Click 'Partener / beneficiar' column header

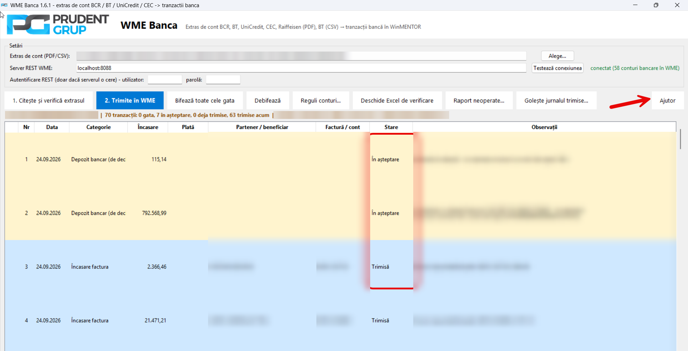tap(262, 127)
